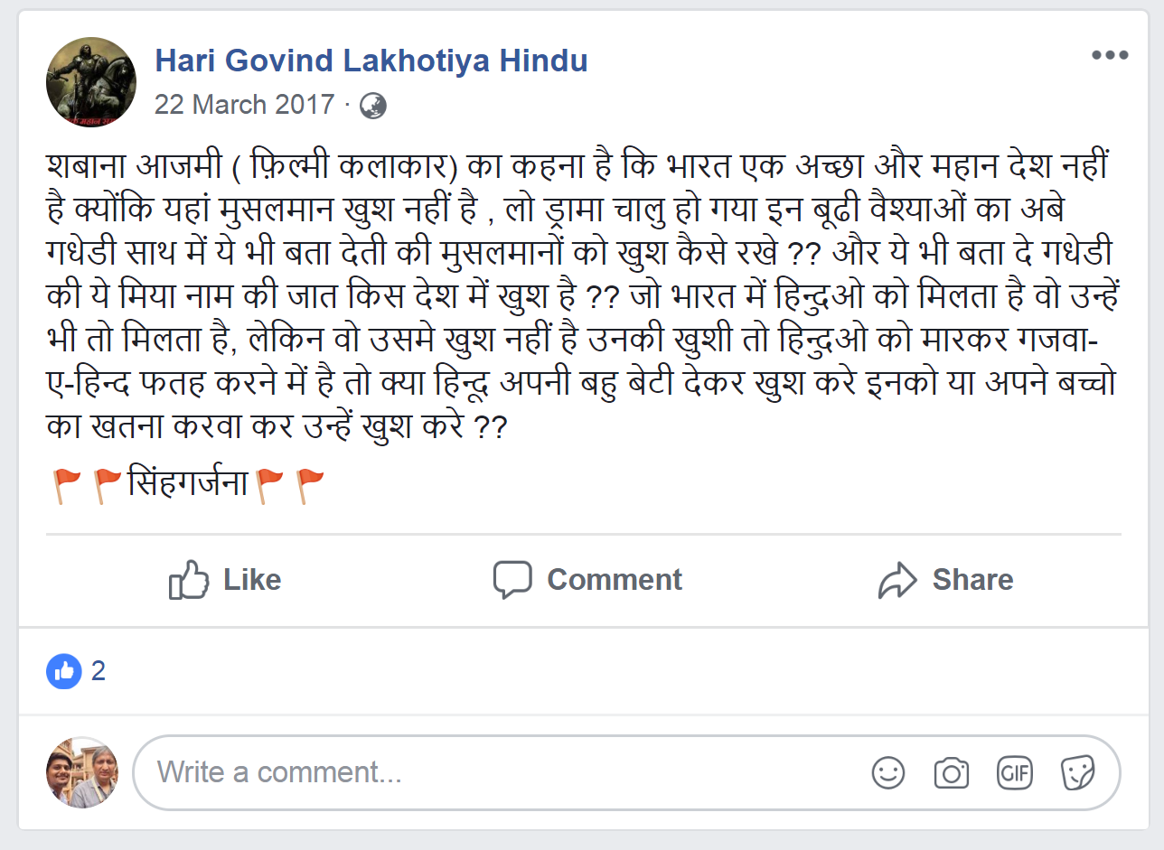Viewport: 1164px width, 850px height.
Task: Open the post options three-dot menu
Action: [1109, 55]
